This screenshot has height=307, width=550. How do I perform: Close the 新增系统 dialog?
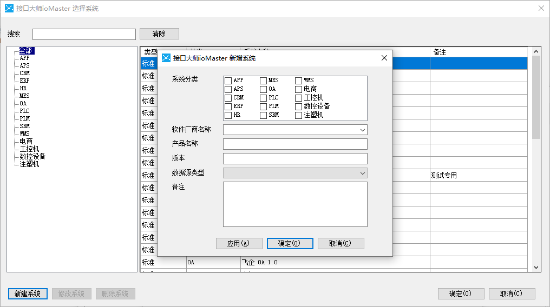tap(384, 58)
